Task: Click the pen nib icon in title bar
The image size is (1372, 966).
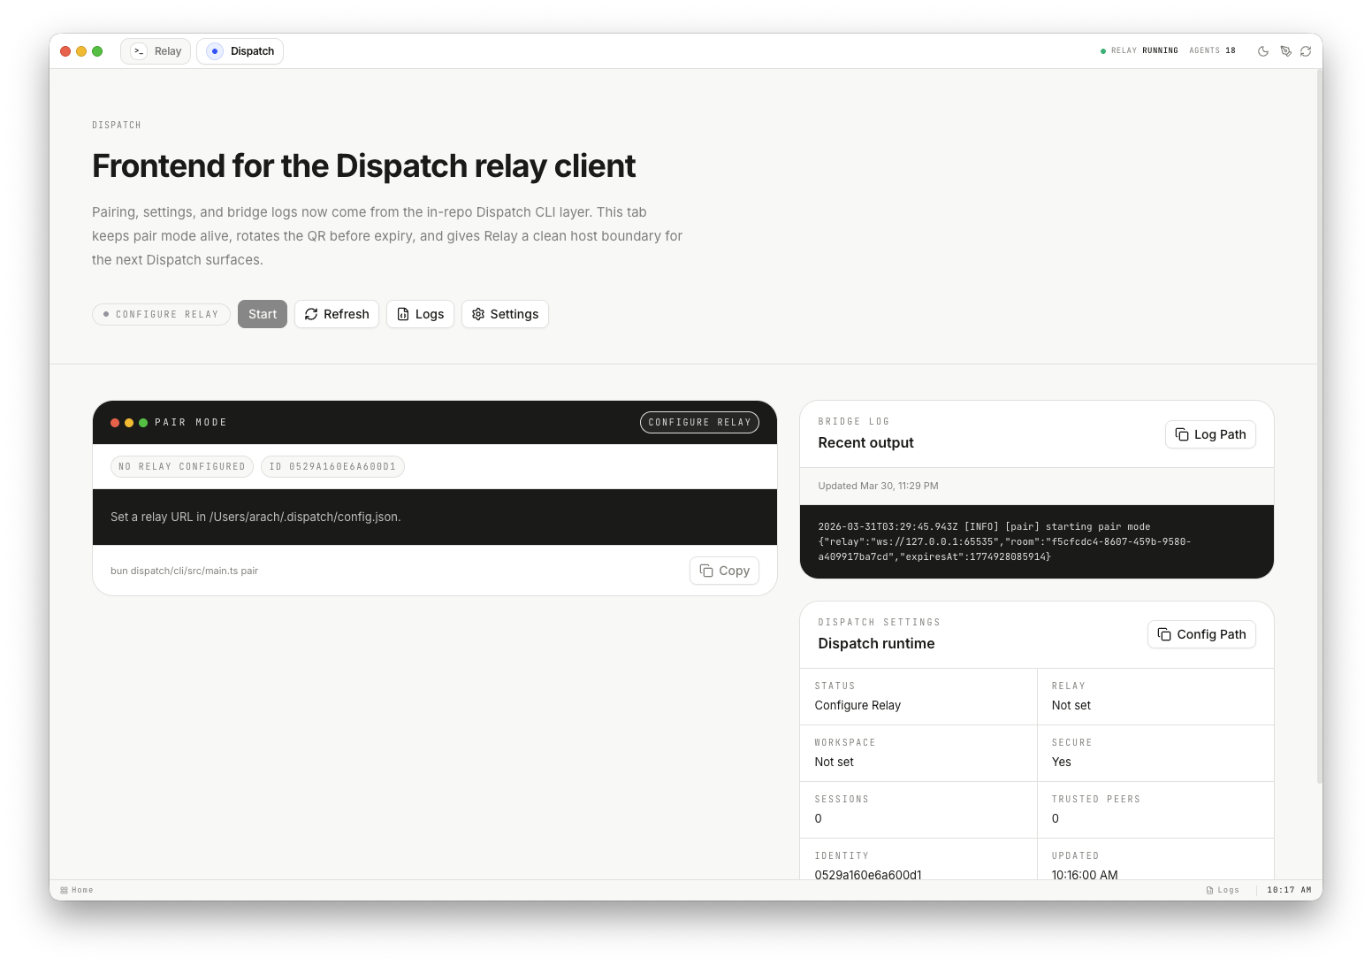Action: click(1285, 51)
